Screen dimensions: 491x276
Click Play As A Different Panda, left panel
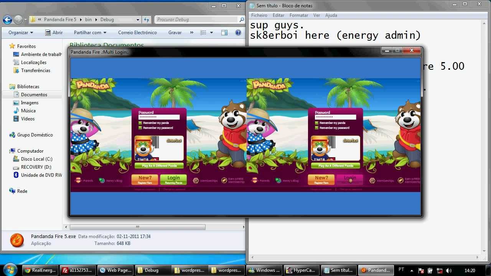tap(159, 166)
